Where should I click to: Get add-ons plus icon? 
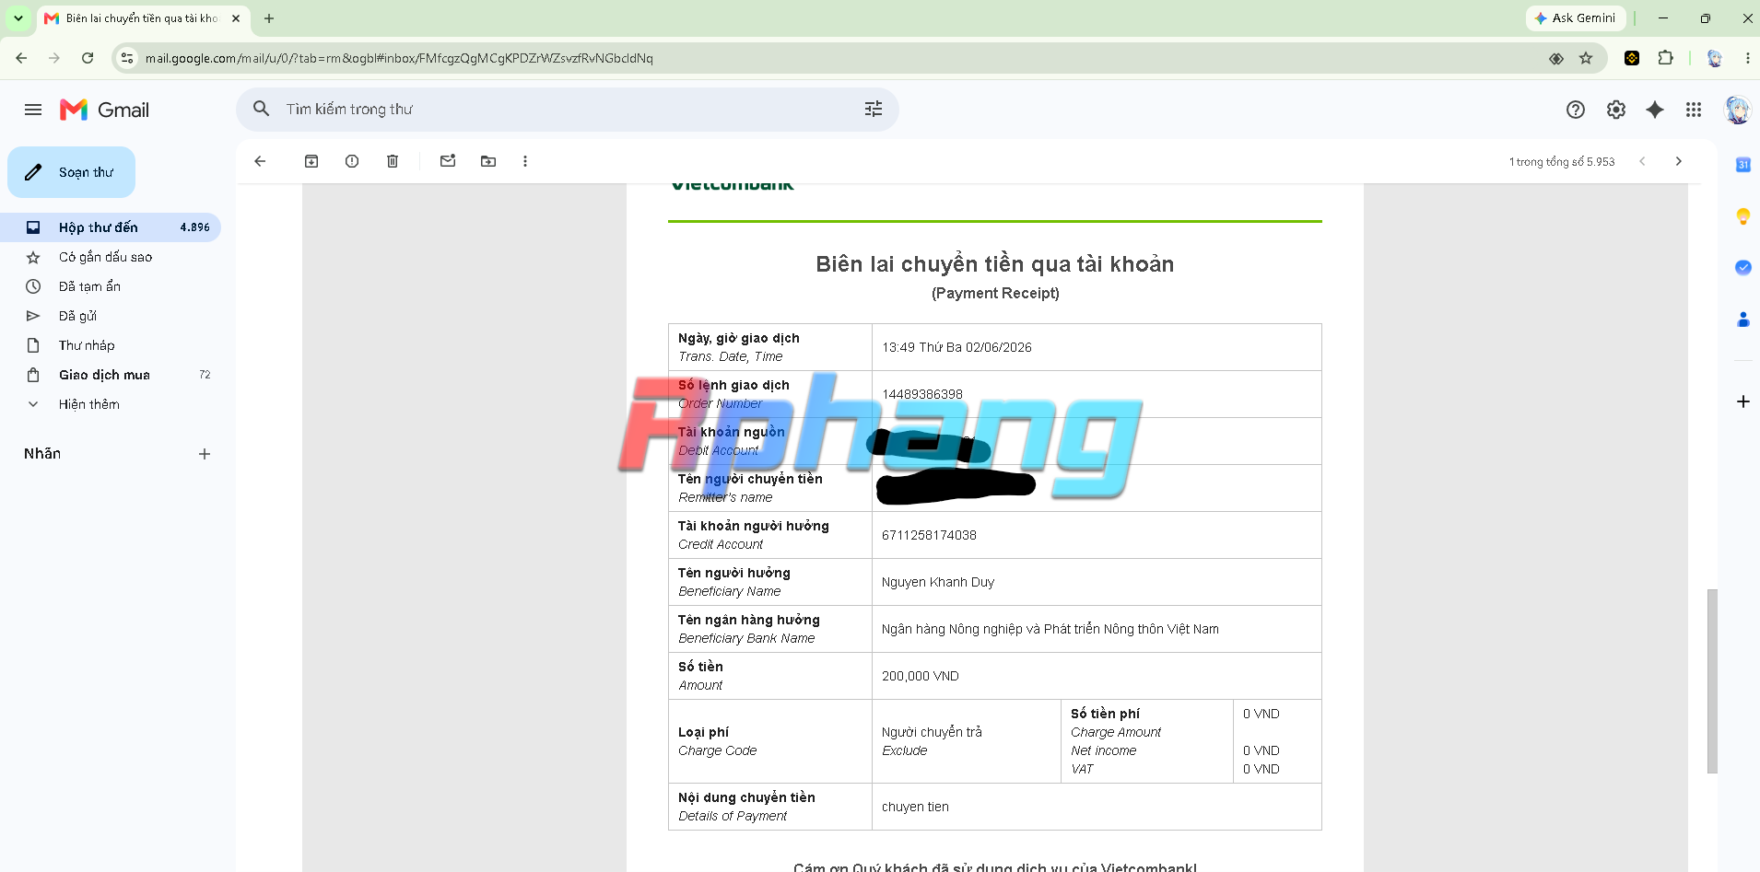pyautogui.click(x=1743, y=401)
